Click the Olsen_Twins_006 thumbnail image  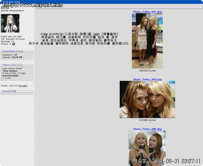(147, 148)
